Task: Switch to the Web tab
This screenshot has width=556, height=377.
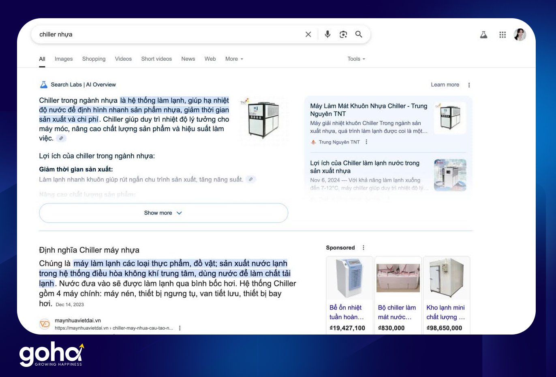Action: click(210, 59)
